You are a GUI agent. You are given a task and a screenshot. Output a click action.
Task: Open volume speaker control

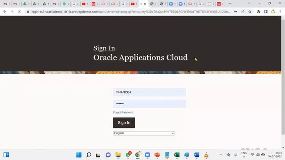pyautogui.click(x=258, y=155)
